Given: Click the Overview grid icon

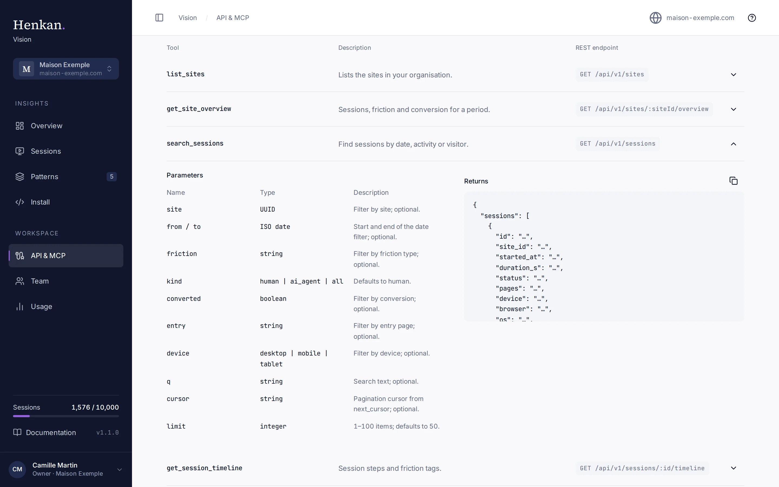Looking at the screenshot, I should [20, 126].
